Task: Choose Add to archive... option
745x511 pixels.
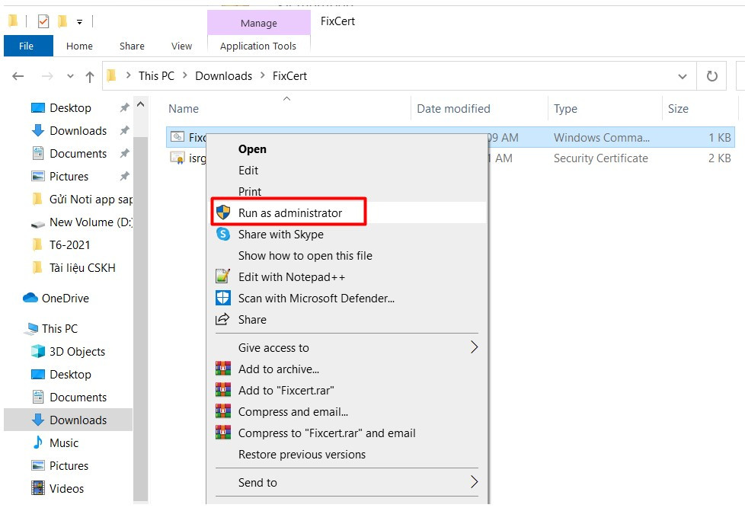Action: point(279,369)
